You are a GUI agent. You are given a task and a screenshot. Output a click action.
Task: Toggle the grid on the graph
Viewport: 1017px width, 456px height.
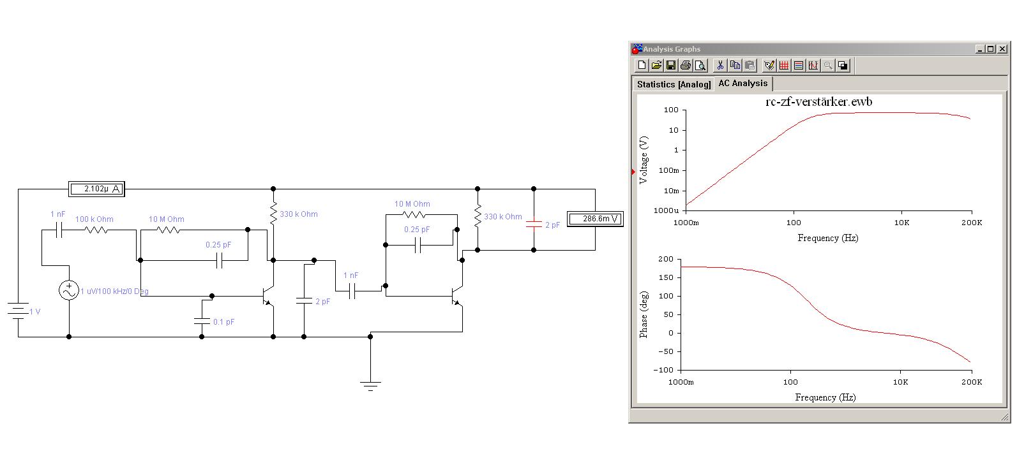coord(784,65)
